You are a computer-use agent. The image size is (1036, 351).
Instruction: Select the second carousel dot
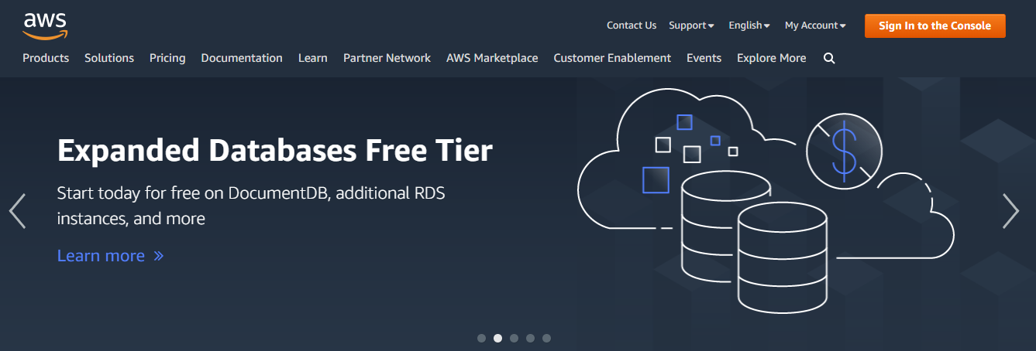point(497,338)
